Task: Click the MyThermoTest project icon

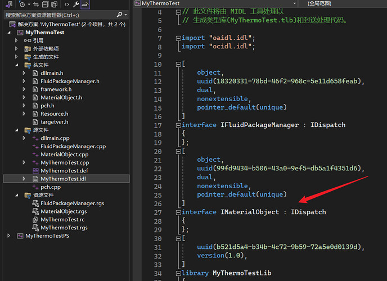Action: [20, 33]
